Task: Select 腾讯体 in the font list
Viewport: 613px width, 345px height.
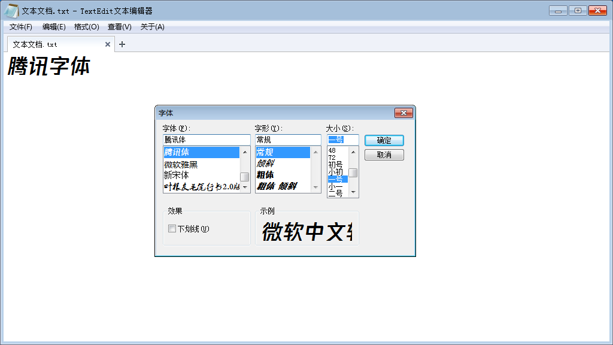Action: coord(201,152)
